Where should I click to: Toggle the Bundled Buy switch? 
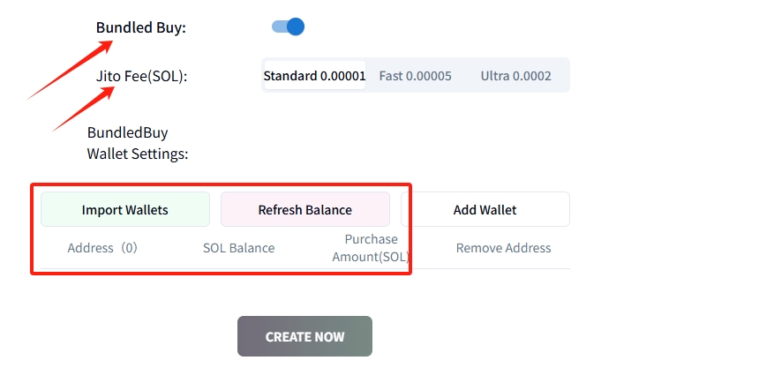pos(288,26)
